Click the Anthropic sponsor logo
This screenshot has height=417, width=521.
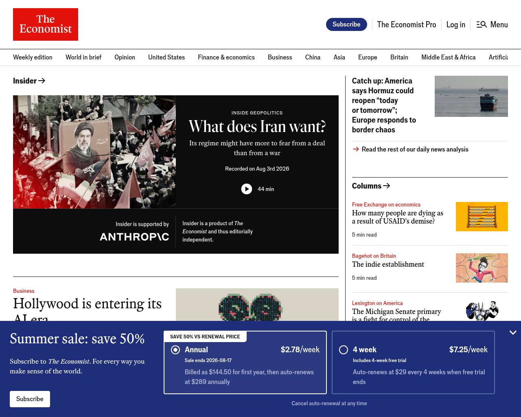(134, 237)
